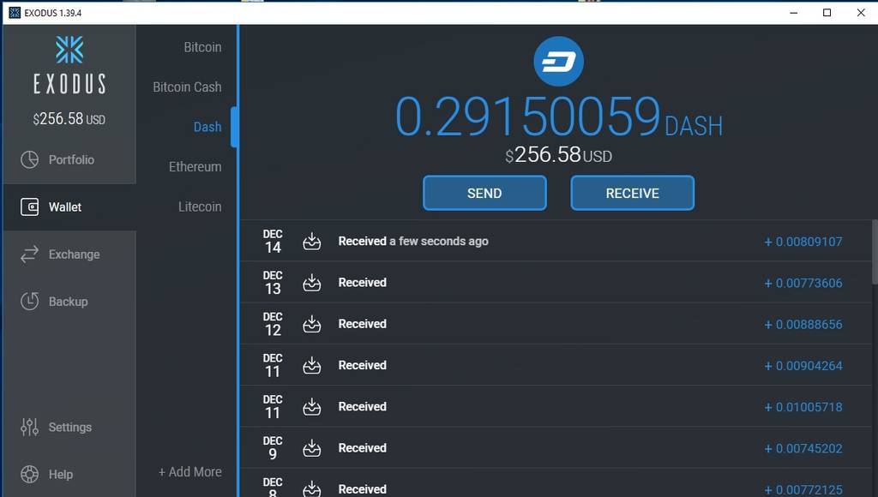The width and height of the screenshot is (878, 497).
Task: Click the Exodus logo icon in sidebar
Action: click(x=69, y=50)
